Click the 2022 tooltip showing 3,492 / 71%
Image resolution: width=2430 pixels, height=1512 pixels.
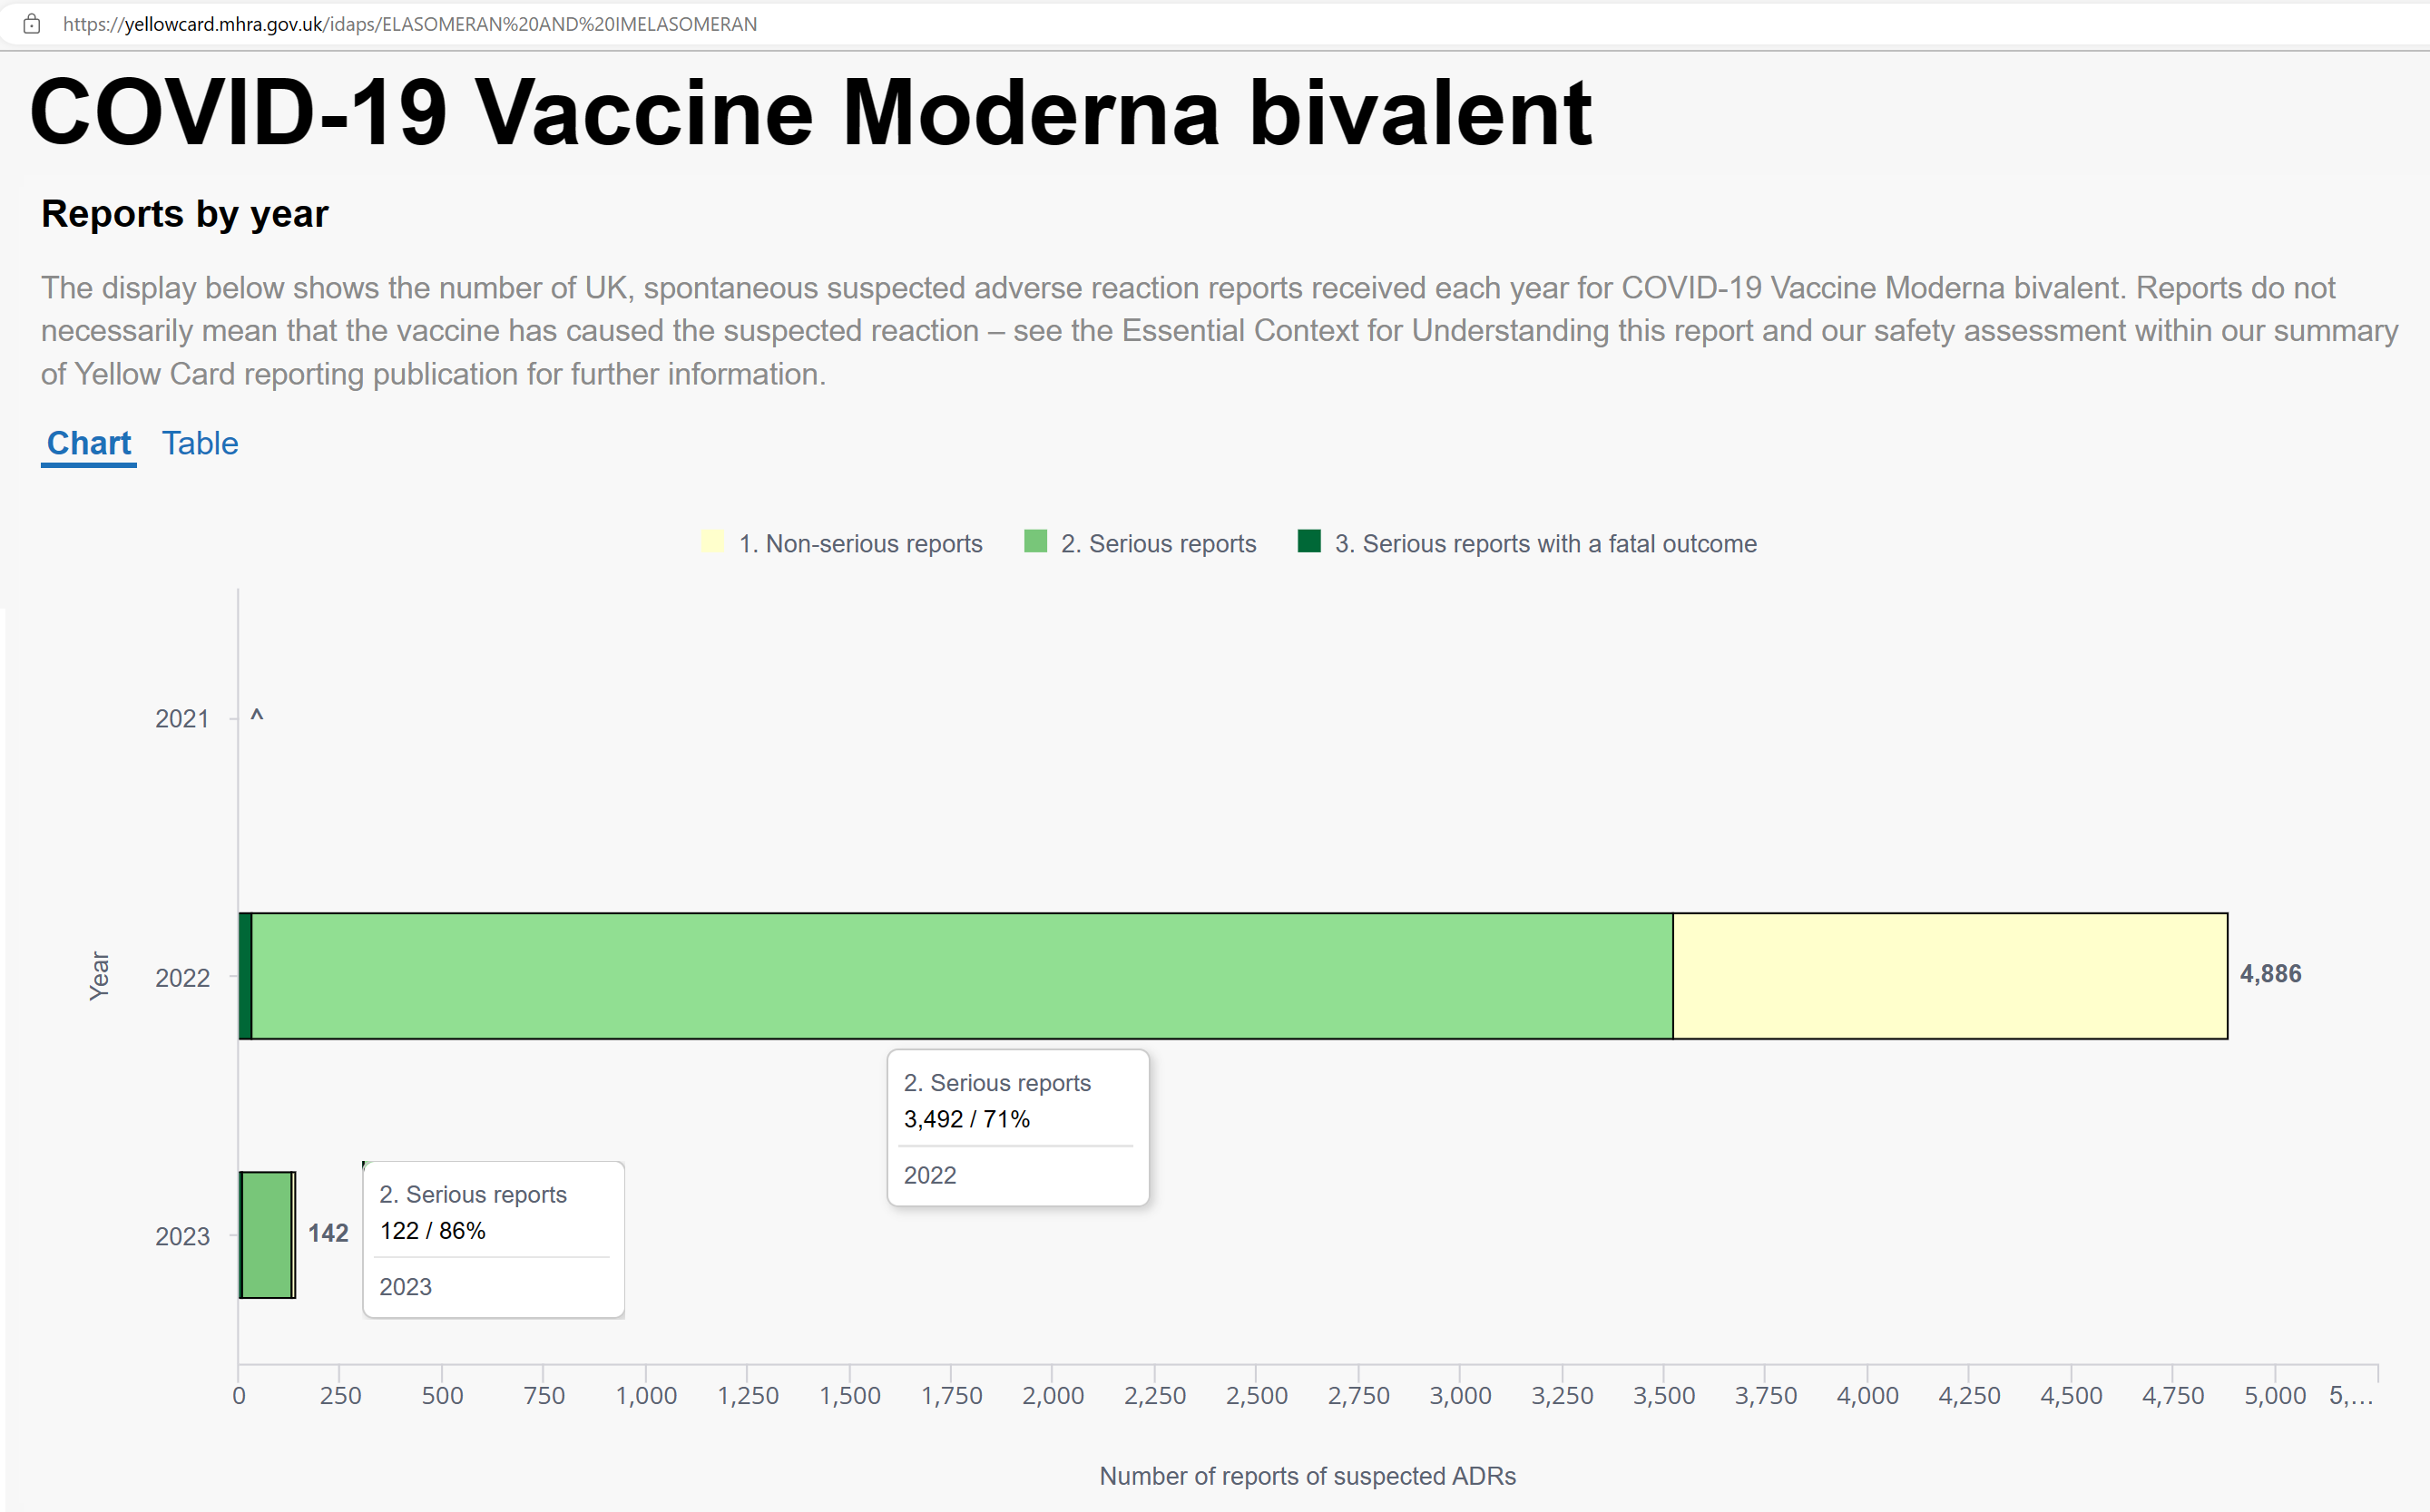tap(1018, 1128)
